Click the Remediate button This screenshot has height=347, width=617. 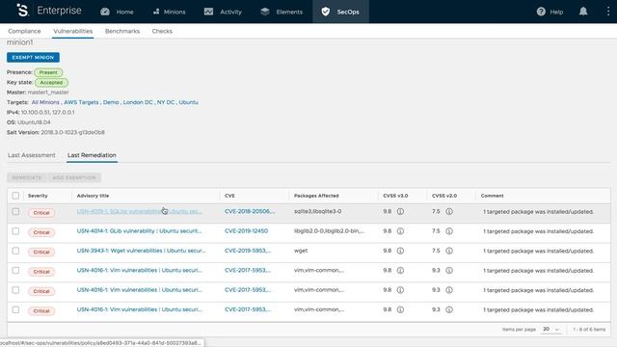(x=27, y=177)
